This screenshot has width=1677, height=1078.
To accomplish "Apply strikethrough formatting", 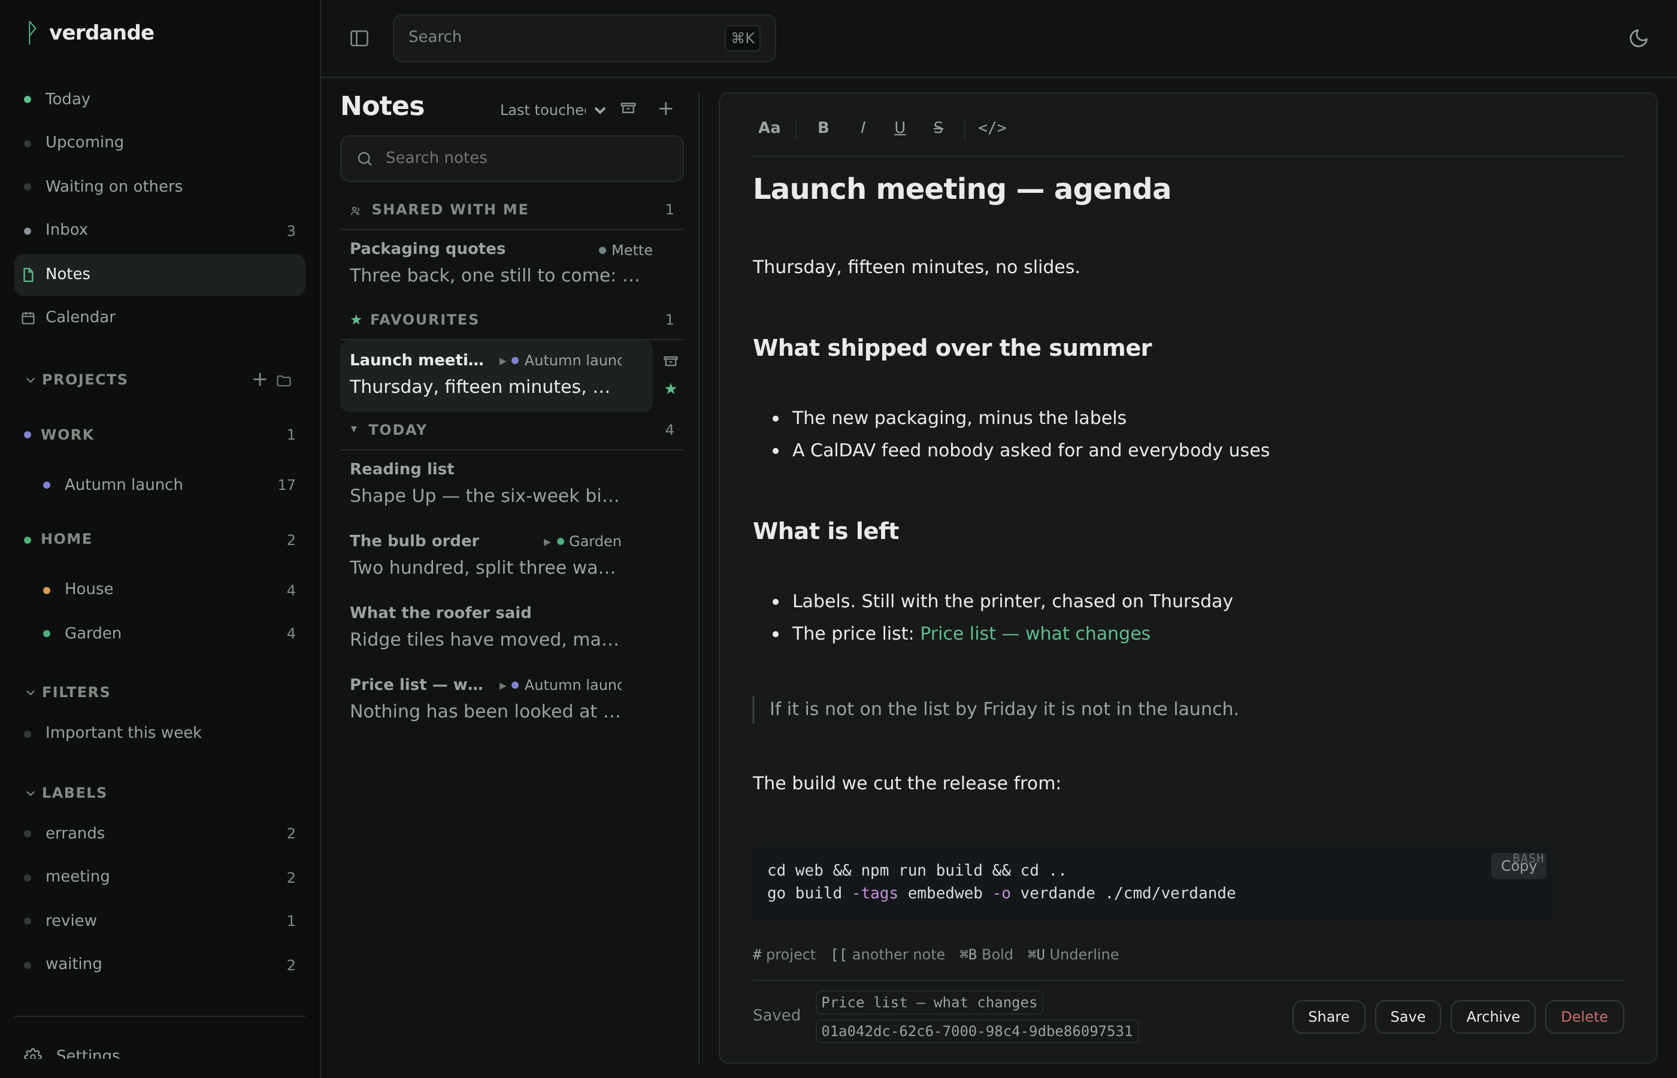I will click(x=938, y=128).
